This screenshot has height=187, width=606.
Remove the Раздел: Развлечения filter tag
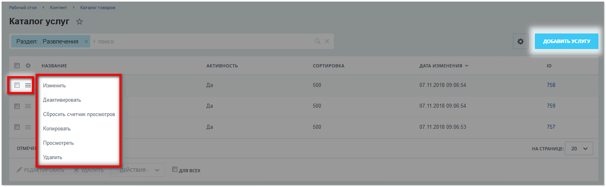coord(86,41)
